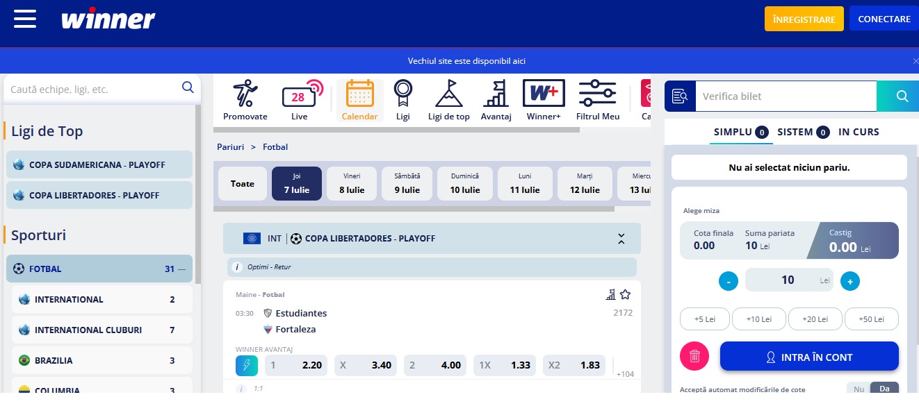
Task: Click the ticket verification icon
Action: click(680, 96)
